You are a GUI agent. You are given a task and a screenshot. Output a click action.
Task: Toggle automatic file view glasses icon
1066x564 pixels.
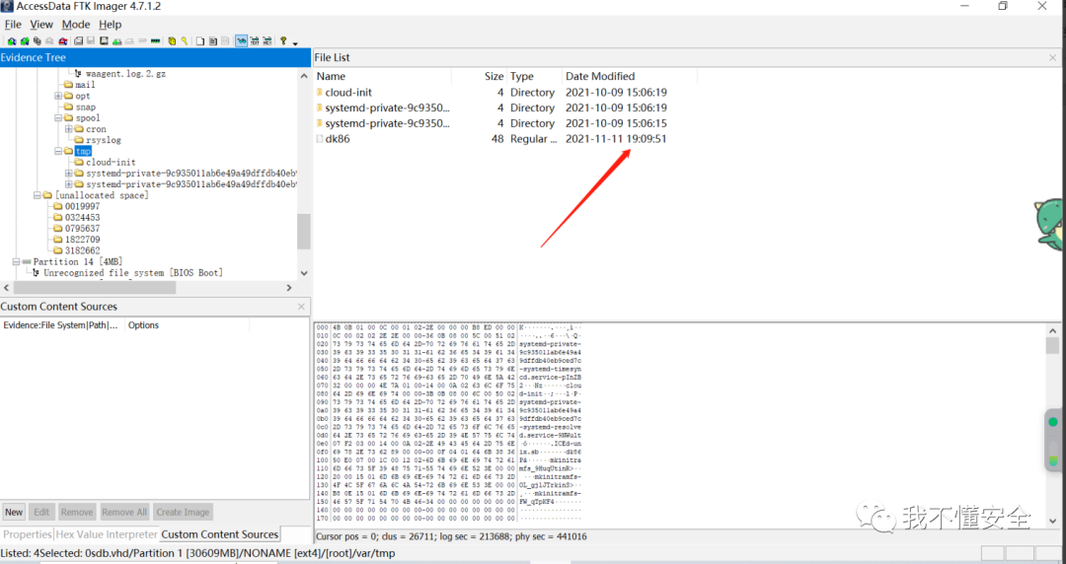(242, 40)
